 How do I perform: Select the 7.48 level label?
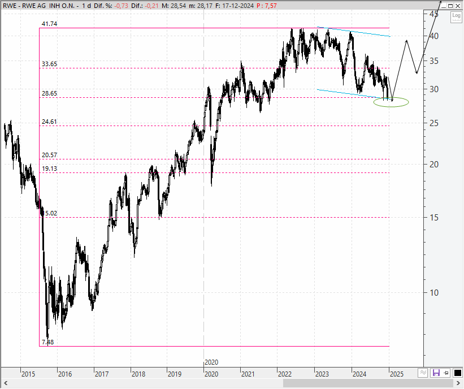[47, 342]
